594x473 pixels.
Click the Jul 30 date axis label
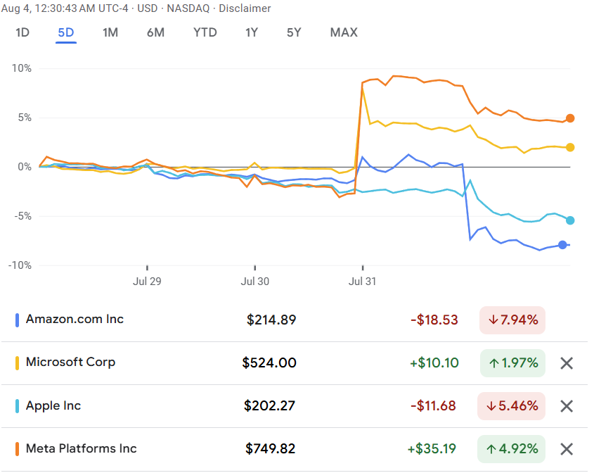[x=255, y=282]
